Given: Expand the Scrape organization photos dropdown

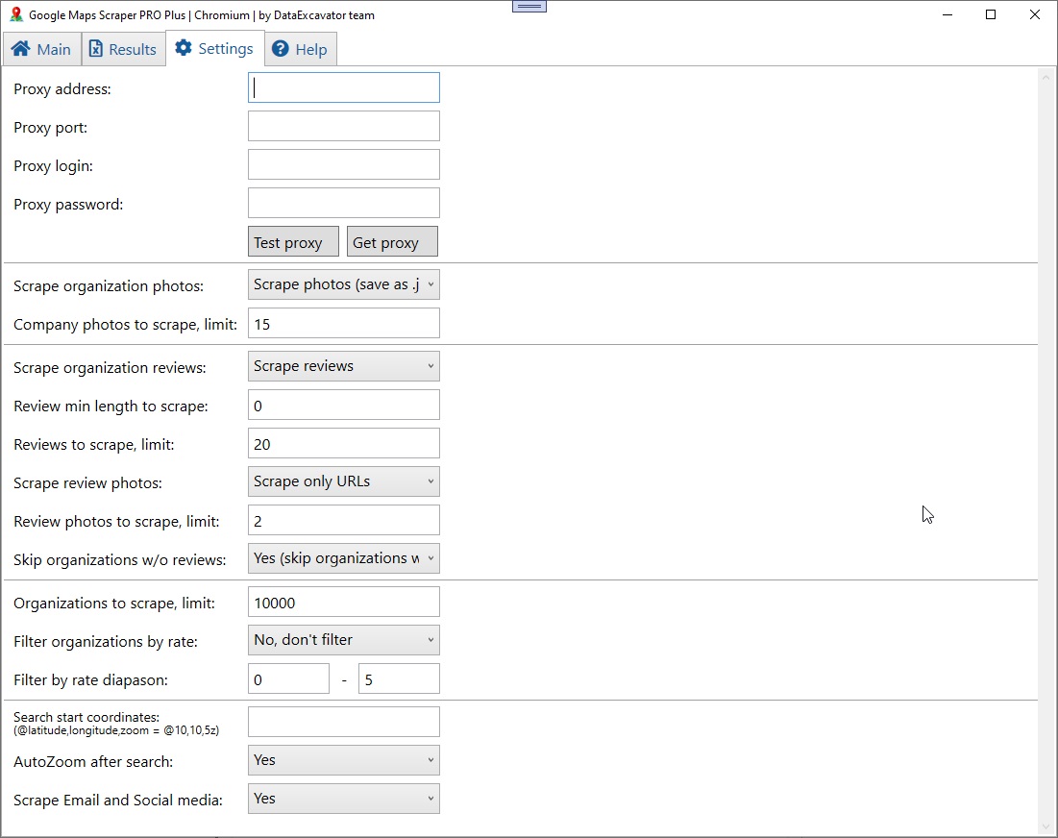Looking at the screenshot, I should click(343, 284).
